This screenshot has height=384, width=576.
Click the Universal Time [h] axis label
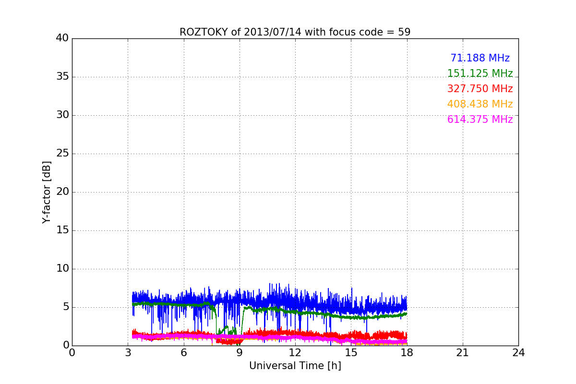tap(295, 366)
